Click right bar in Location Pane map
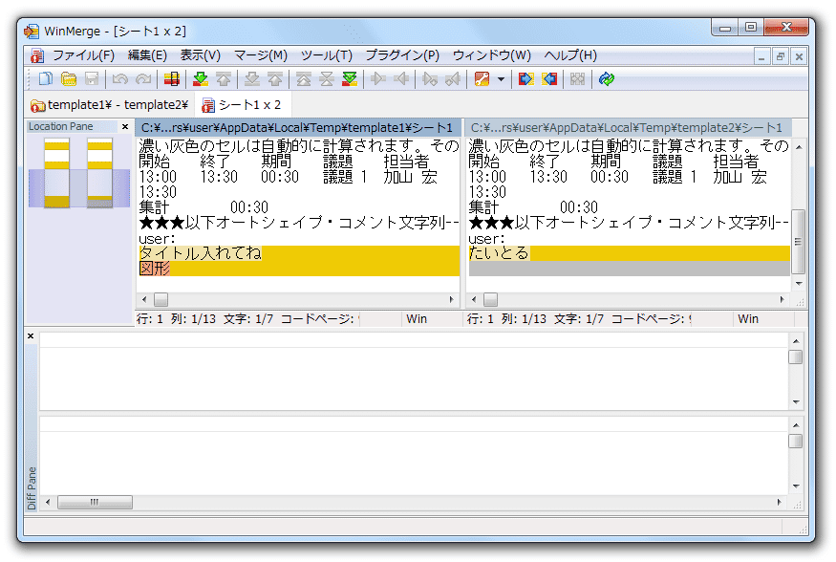 click(x=99, y=172)
